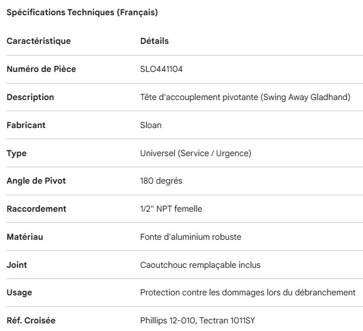Click the manufacturer value 'Sloan'
This screenshot has height=331, width=363.
tap(151, 125)
